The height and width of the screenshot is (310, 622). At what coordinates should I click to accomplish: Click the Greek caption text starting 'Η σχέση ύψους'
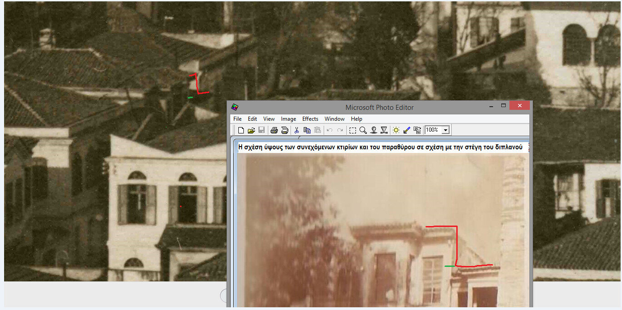click(x=380, y=147)
